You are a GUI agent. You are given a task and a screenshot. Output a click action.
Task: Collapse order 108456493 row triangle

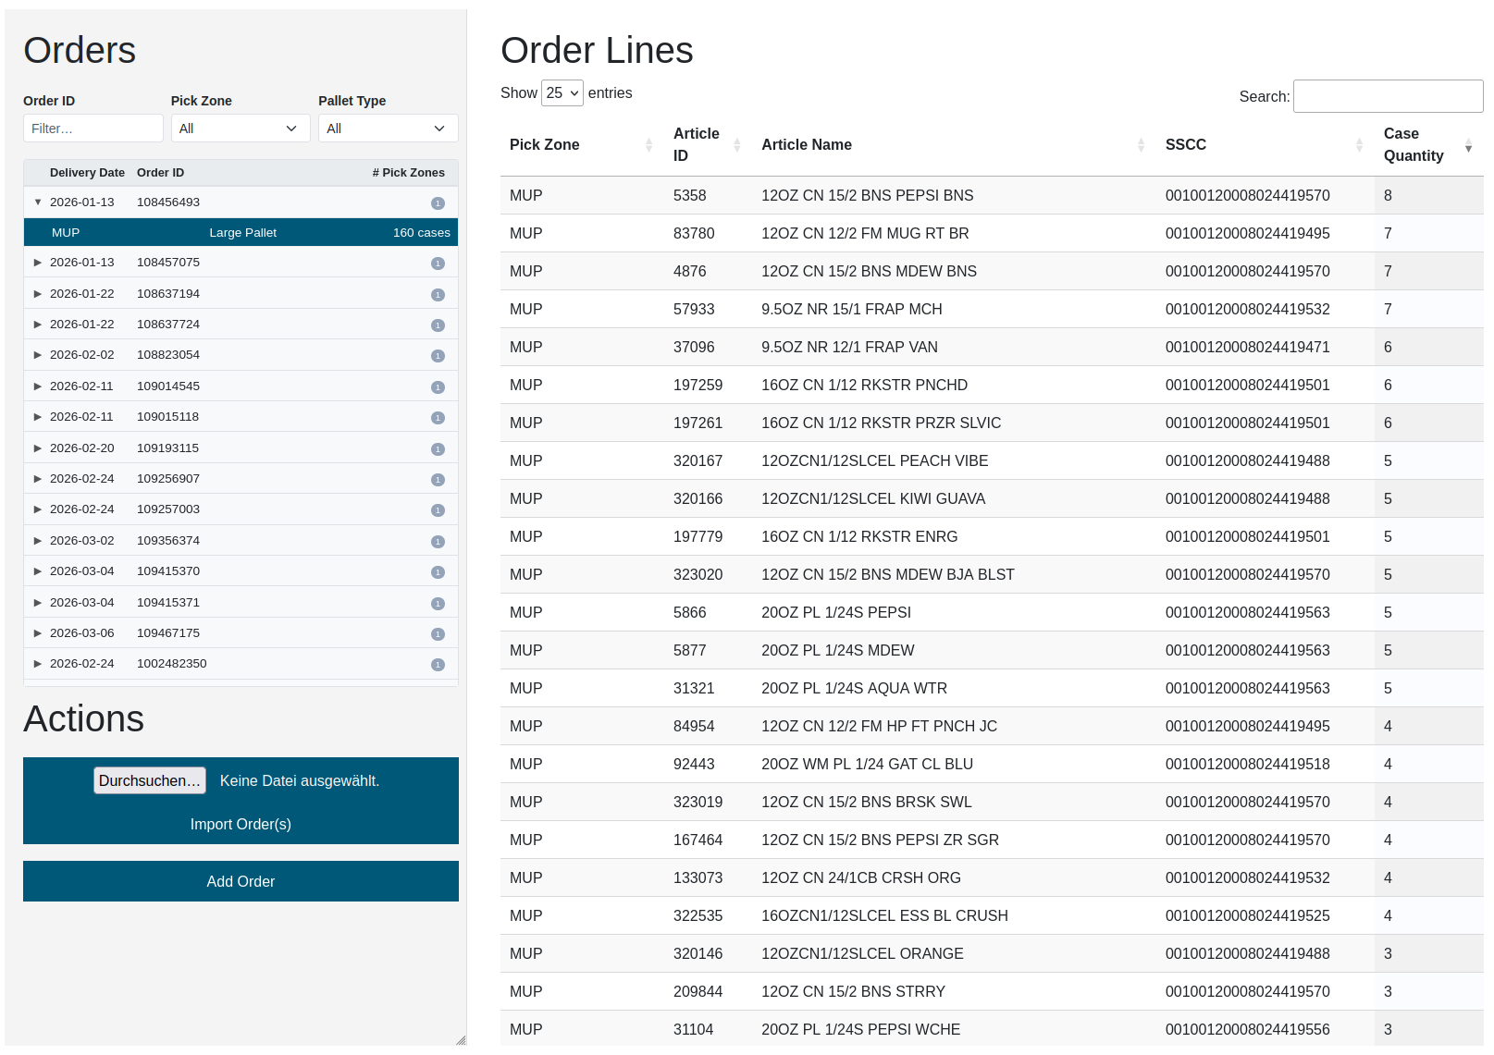coord(38,202)
